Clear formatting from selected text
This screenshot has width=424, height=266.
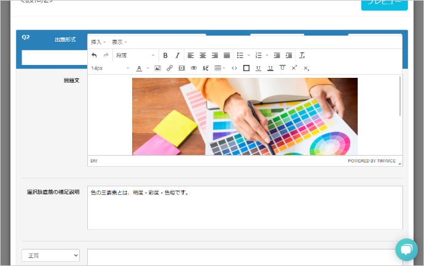[302, 55]
